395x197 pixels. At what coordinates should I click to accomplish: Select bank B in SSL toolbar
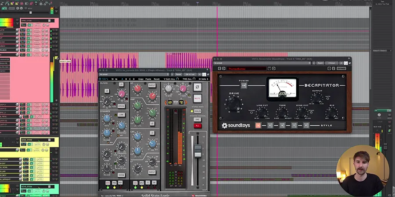click(x=126, y=79)
